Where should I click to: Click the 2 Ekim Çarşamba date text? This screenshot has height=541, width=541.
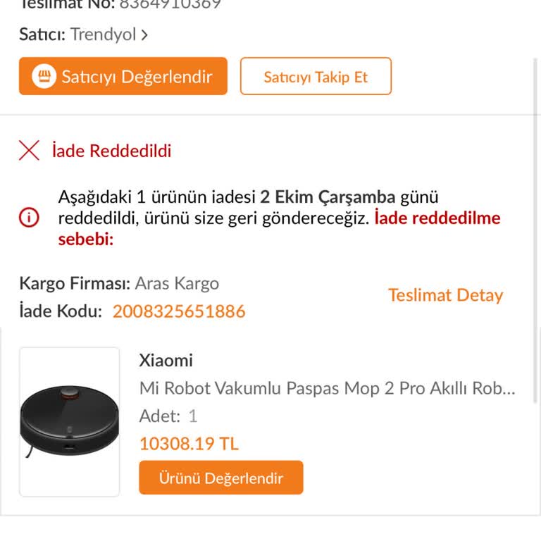click(328, 197)
